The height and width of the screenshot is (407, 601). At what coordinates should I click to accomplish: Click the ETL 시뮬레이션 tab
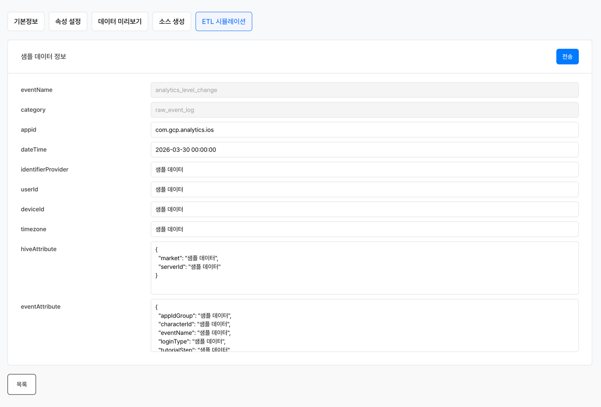[x=223, y=22]
